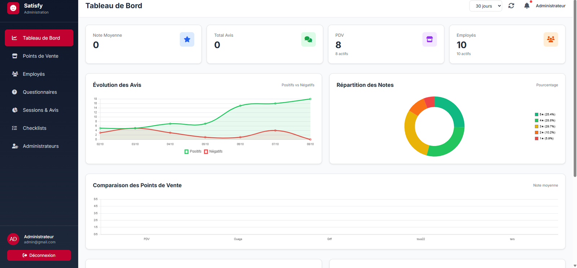The width and height of the screenshot is (577, 268).
Task: Toggle the 3★ (29.7%) legend entry
Action: click(545, 126)
